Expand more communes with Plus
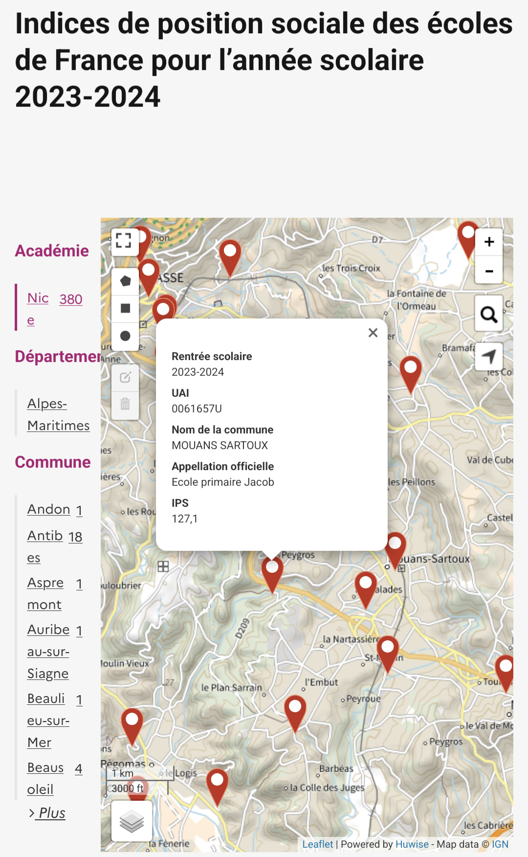 (x=47, y=813)
